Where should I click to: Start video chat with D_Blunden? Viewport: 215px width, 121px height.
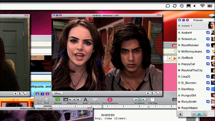(208, 83)
